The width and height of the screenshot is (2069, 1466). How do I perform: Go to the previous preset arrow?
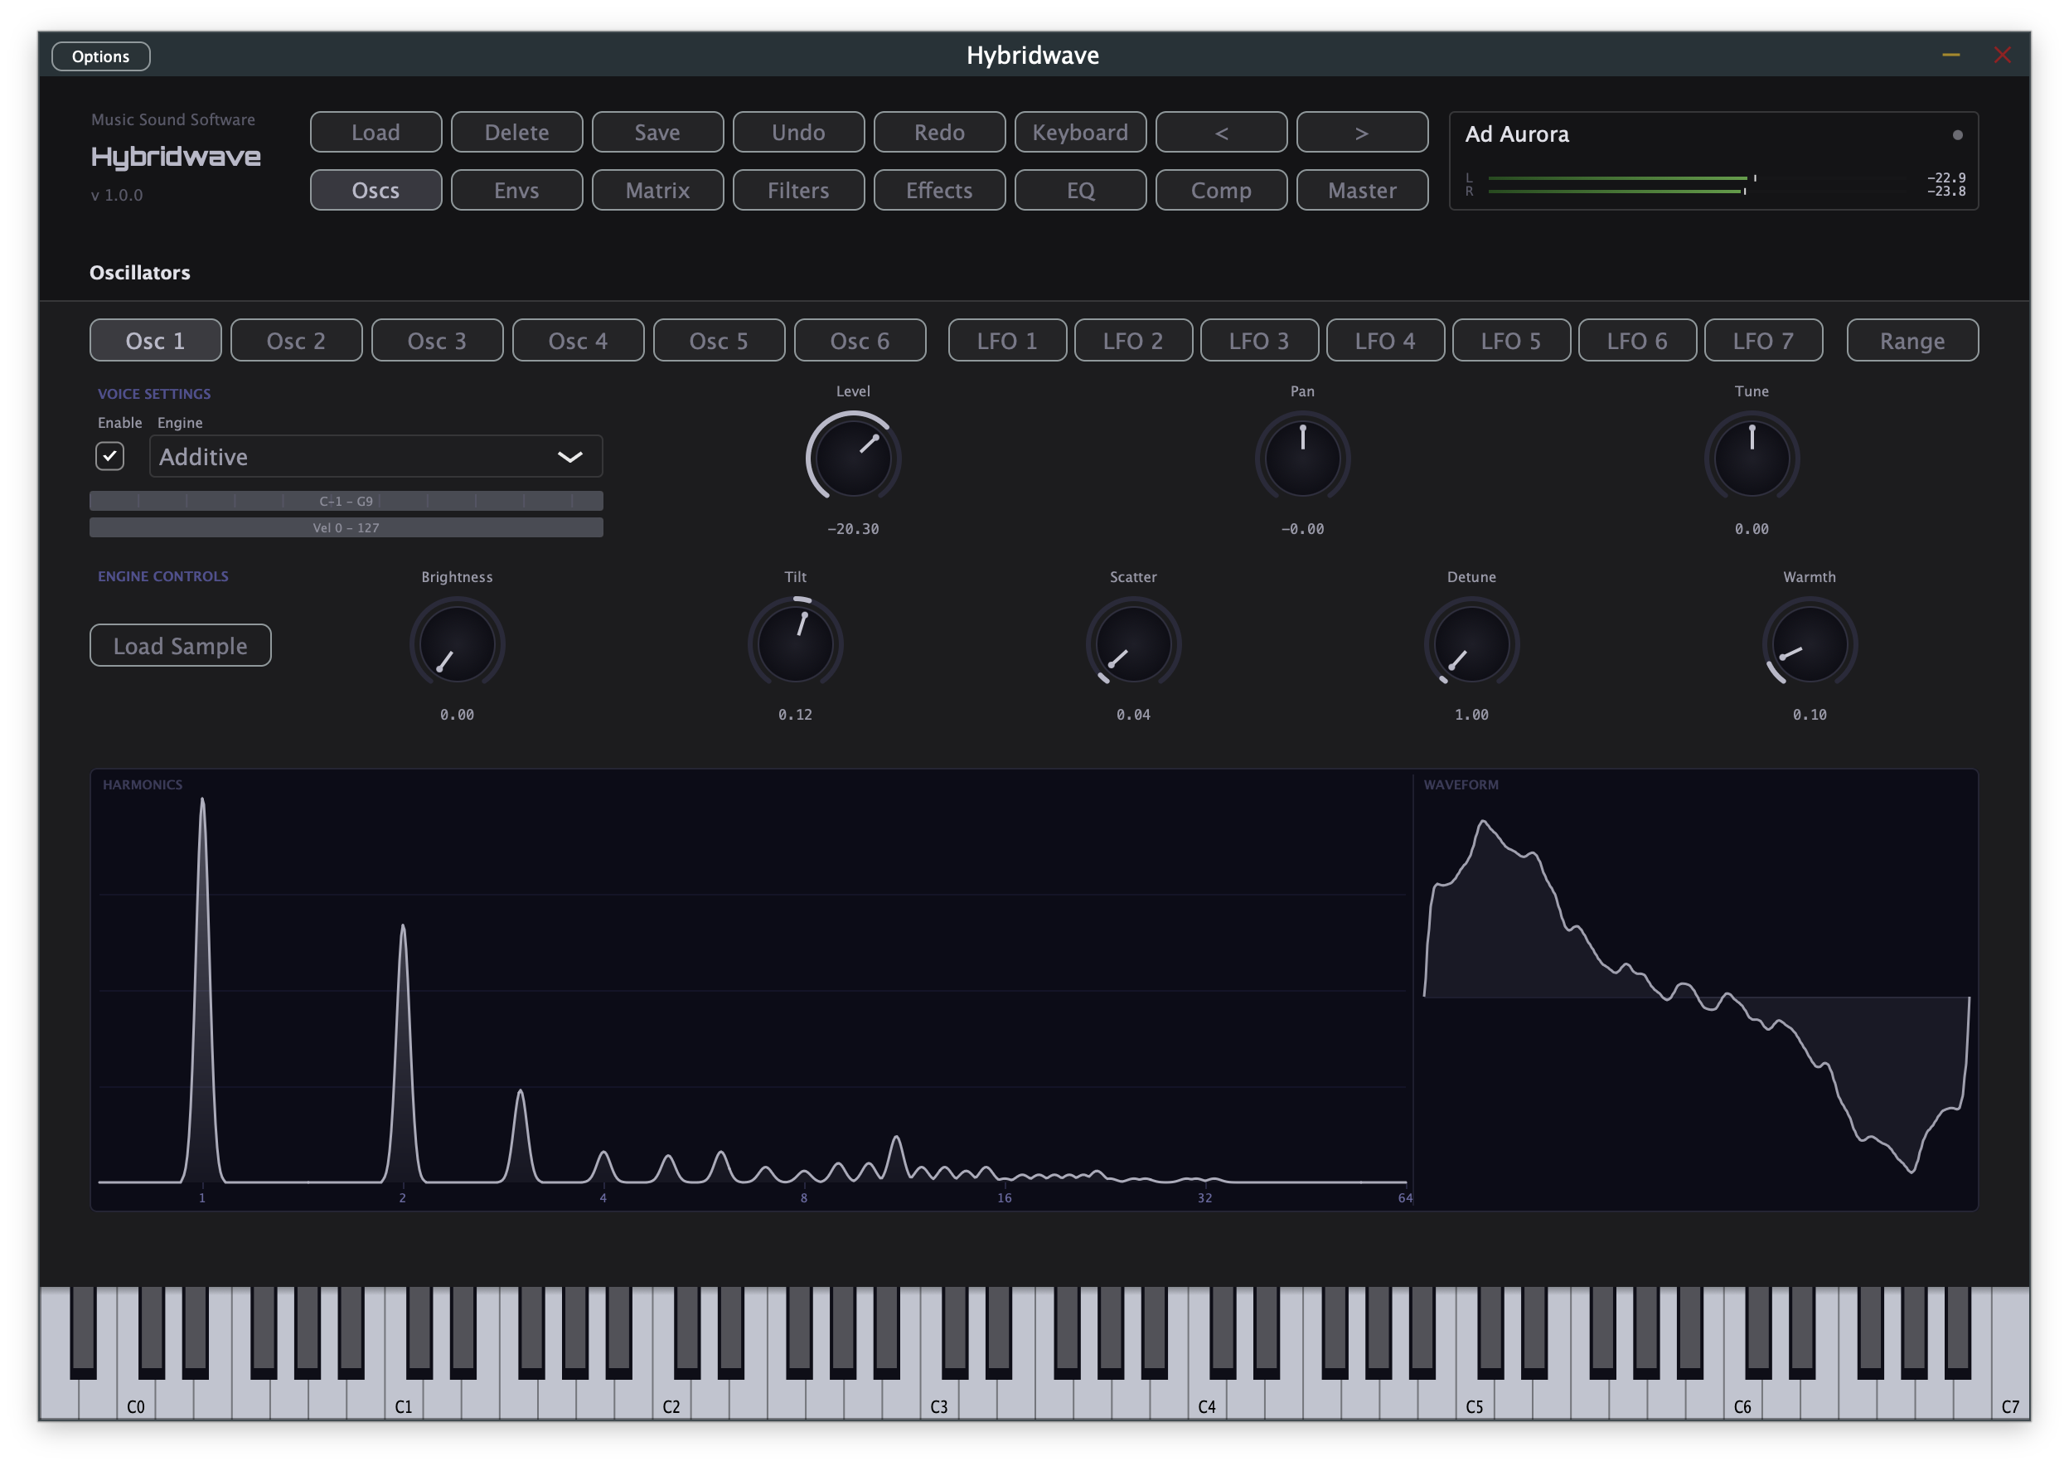[x=1220, y=132]
